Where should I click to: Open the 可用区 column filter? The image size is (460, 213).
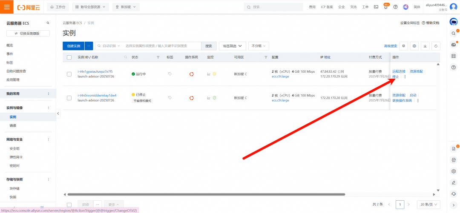click(266, 57)
